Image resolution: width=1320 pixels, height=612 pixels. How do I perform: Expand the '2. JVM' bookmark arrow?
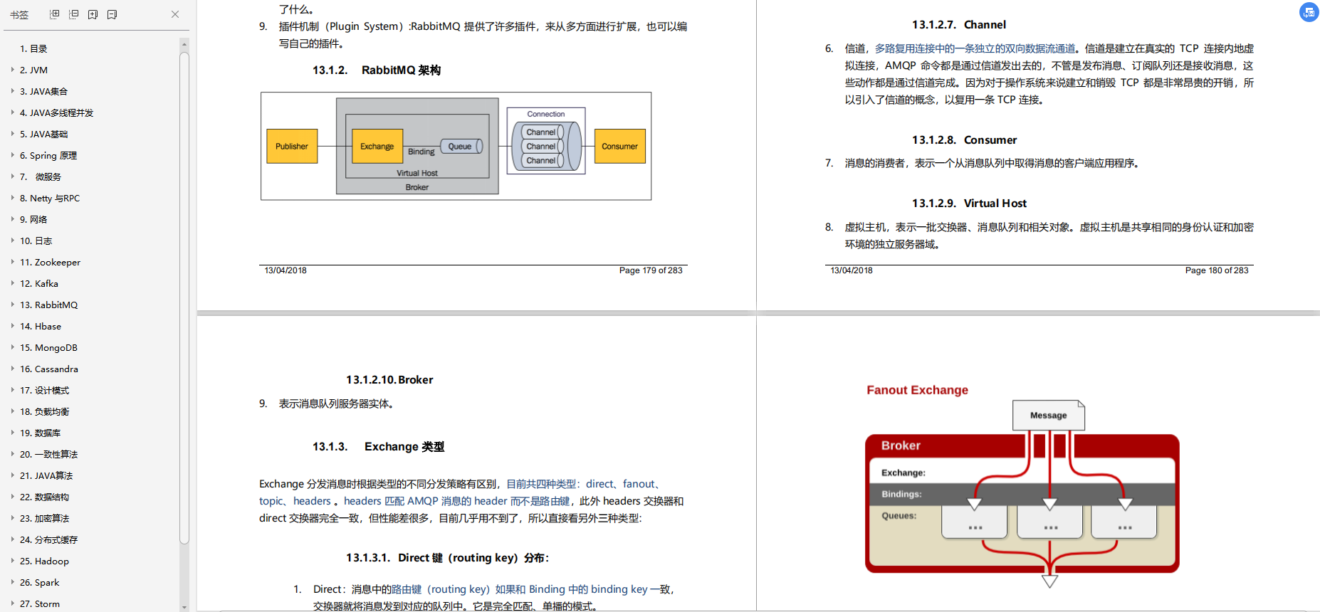pyautogui.click(x=13, y=70)
